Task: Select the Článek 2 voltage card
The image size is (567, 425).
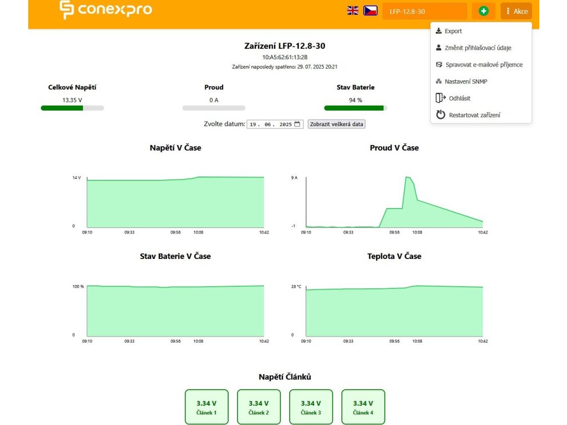Action: pyautogui.click(x=259, y=407)
